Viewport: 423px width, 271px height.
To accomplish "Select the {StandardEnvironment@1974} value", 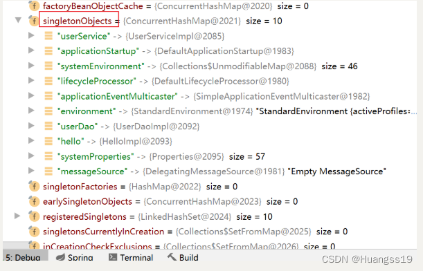I will pos(192,111).
